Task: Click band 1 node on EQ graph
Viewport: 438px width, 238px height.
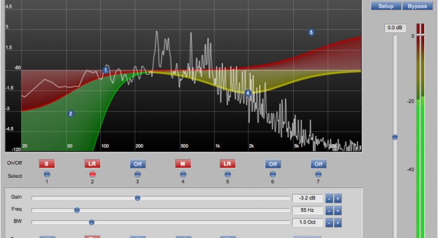Action: (x=106, y=70)
